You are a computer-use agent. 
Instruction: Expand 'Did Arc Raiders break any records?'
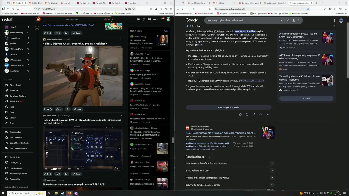230,185
